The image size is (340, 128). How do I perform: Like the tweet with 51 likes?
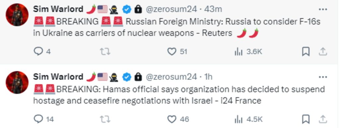(177, 52)
